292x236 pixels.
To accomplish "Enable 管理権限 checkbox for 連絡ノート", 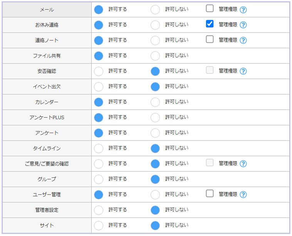I will 210,39.
